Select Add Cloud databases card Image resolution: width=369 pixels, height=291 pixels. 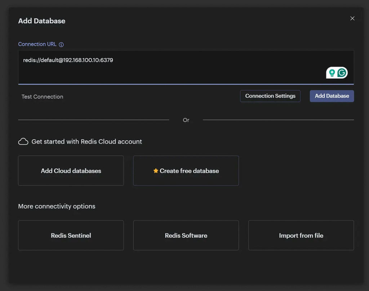pos(71,171)
